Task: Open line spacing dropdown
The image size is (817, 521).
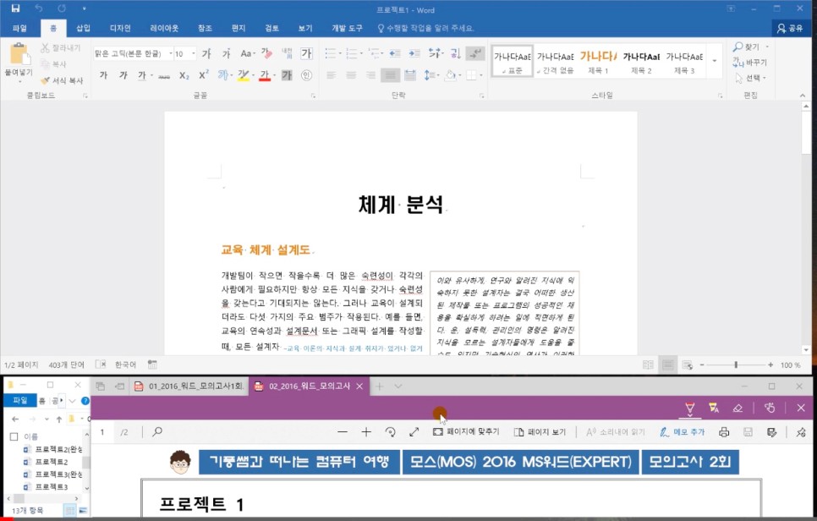Action: pyautogui.click(x=430, y=75)
